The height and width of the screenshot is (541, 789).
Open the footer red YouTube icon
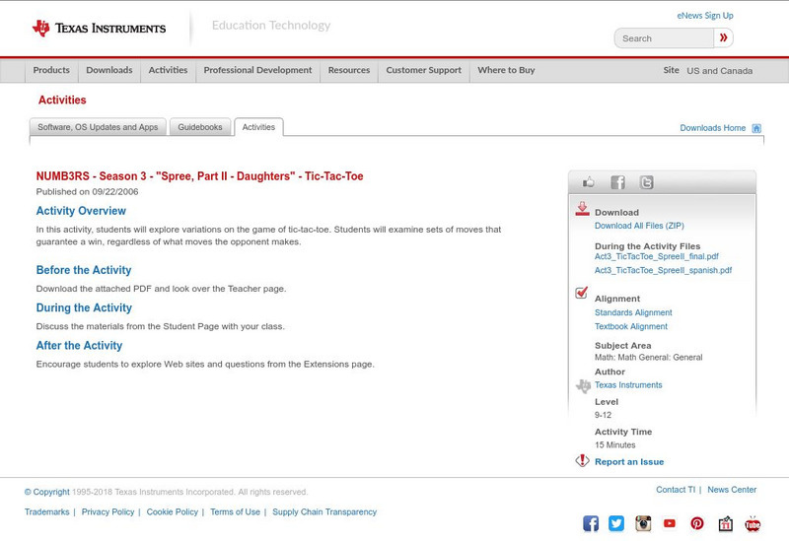coord(670,523)
